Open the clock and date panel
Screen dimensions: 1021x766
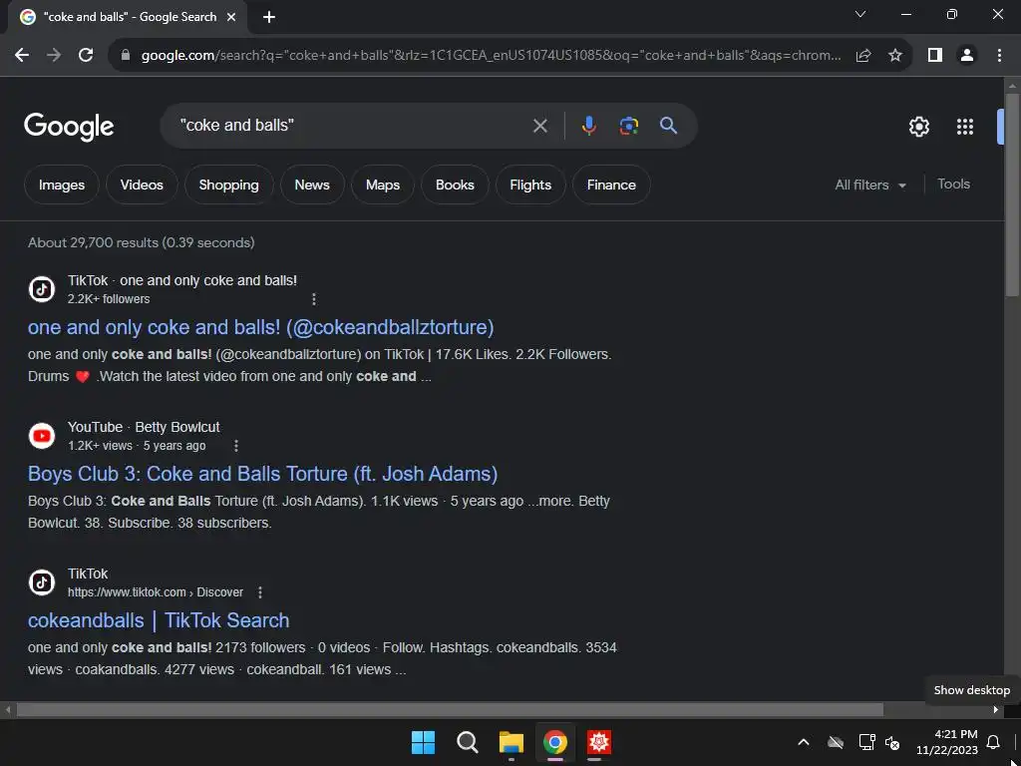coord(947,742)
